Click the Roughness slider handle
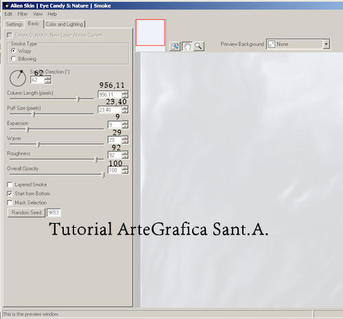 96,159
